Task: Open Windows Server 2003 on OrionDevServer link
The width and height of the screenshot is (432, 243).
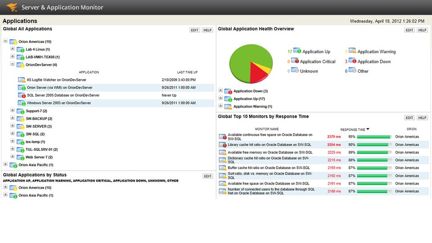Action: coord(58,103)
